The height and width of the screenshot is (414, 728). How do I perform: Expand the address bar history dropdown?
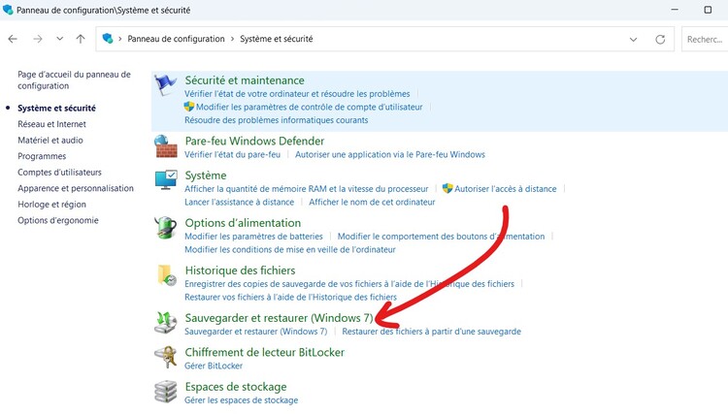pyautogui.click(x=633, y=40)
